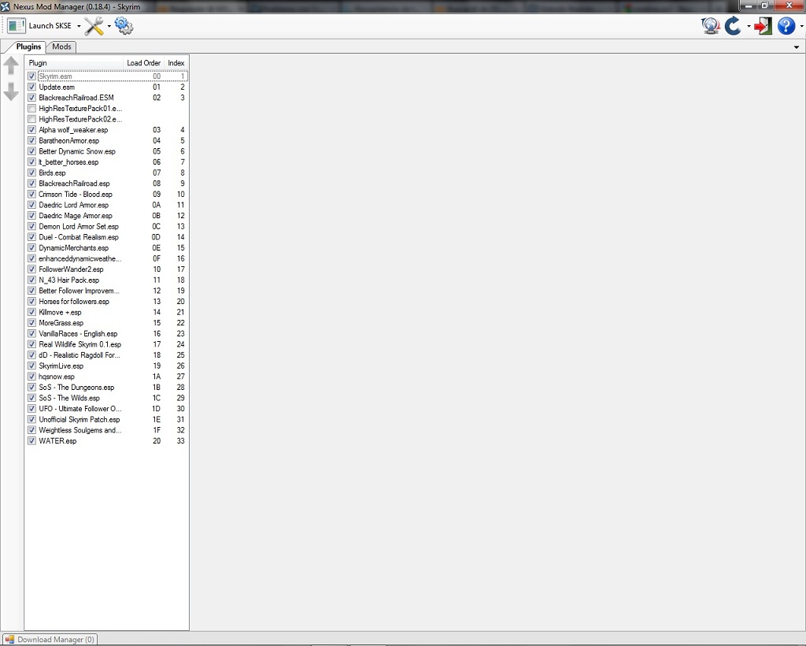806x646 pixels.
Task: Select the Skyrim.esm row
Action: (x=107, y=76)
